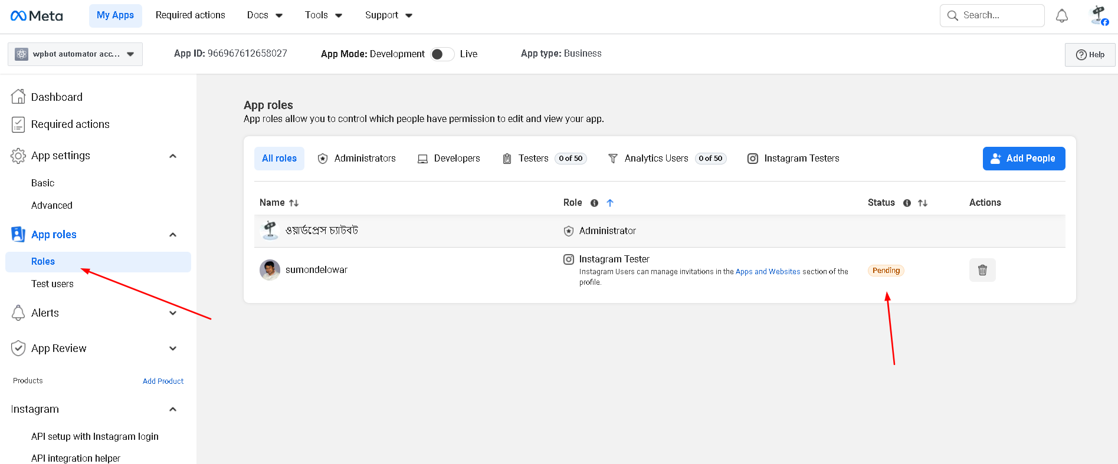Collapse the App settings section

click(172, 156)
